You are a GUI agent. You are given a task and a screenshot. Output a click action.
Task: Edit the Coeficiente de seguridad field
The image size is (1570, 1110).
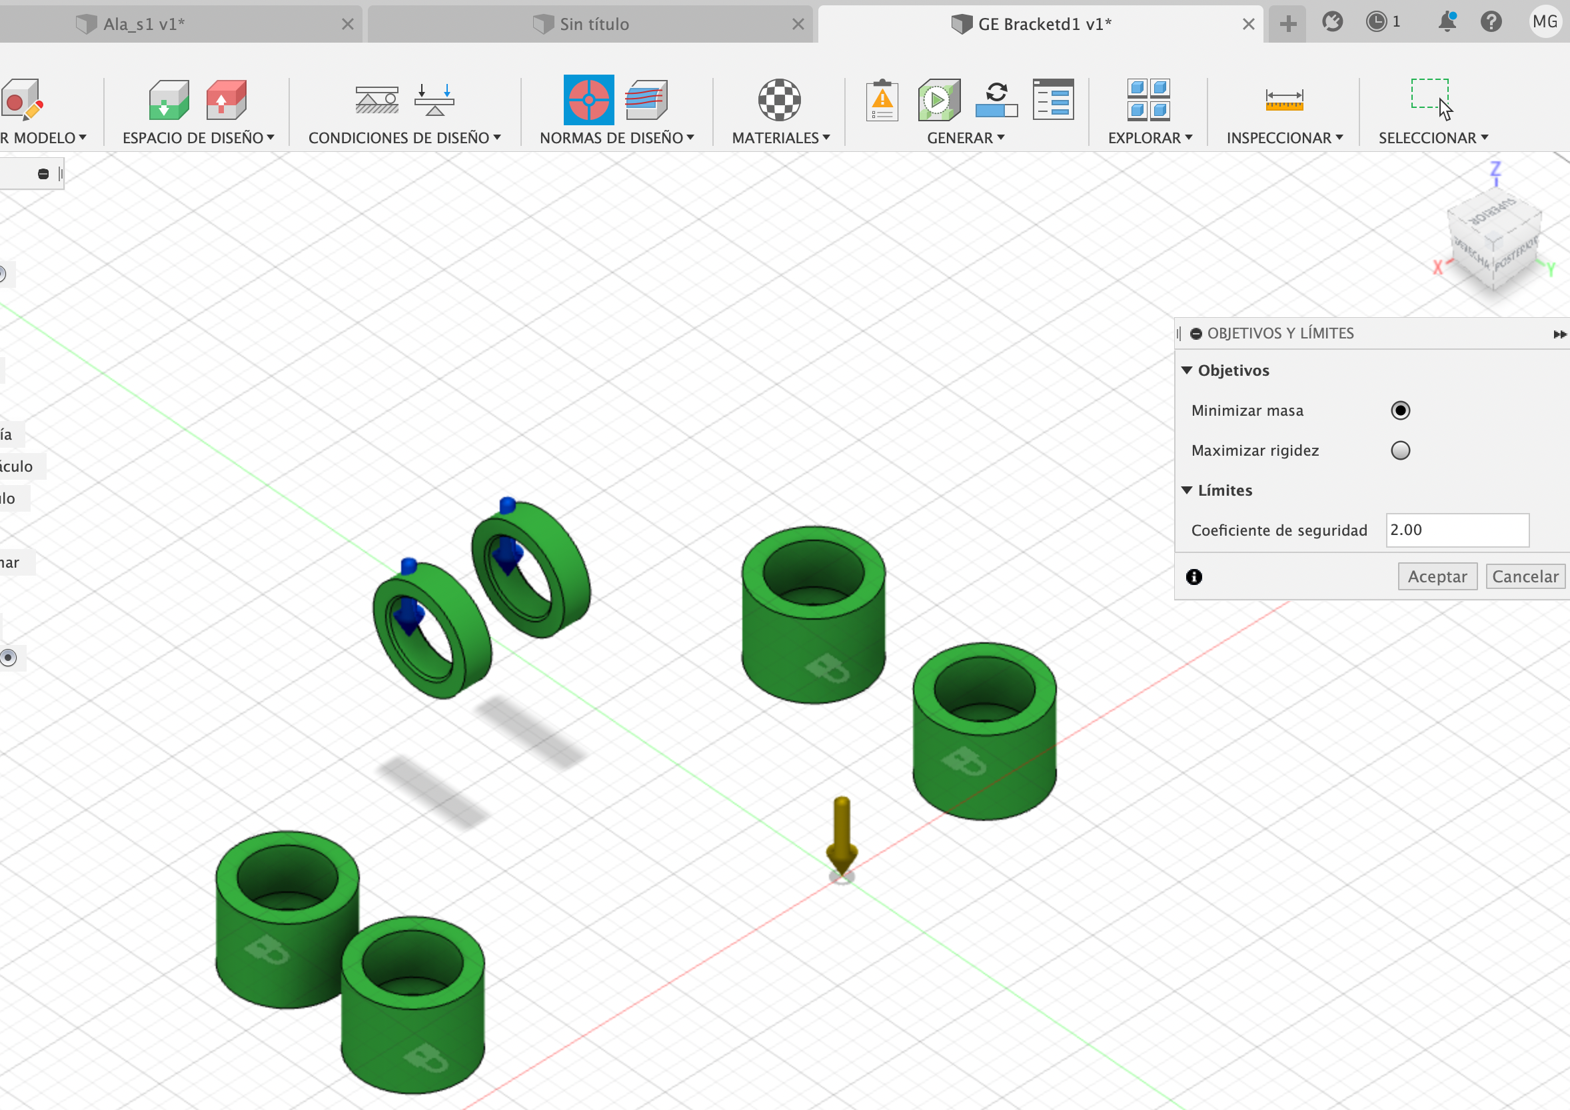coord(1457,530)
